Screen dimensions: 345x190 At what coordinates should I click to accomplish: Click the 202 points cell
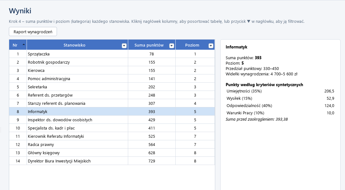(x=152, y=87)
